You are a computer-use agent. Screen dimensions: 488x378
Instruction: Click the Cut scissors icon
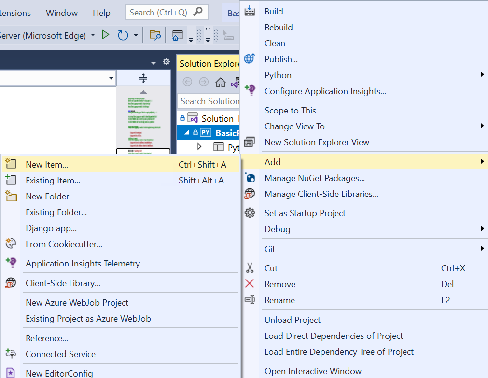point(250,268)
